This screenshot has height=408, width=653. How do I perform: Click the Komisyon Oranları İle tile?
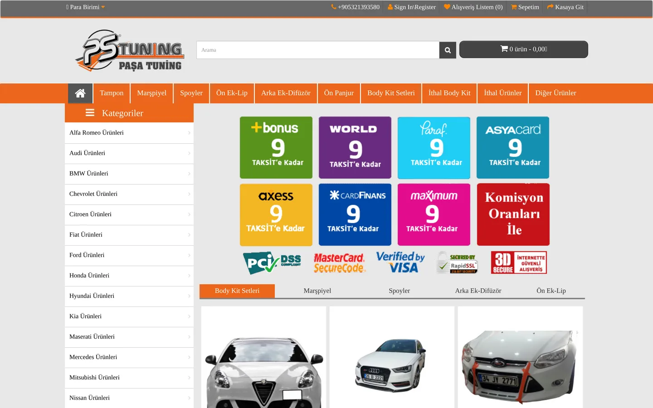point(513,215)
